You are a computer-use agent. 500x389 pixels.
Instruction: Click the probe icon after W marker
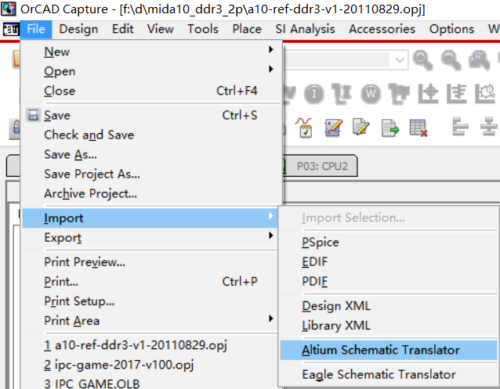[399, 94]
